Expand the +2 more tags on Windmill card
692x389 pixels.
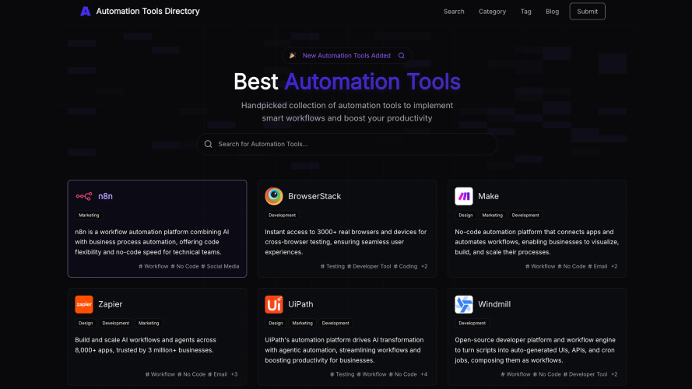(x=614, y=374)
